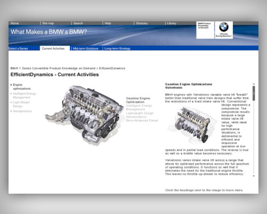The height and width of the screenshot is (214, 267).
Task: Click the text panel scrollbar thumb
Action: click(254, 93)
